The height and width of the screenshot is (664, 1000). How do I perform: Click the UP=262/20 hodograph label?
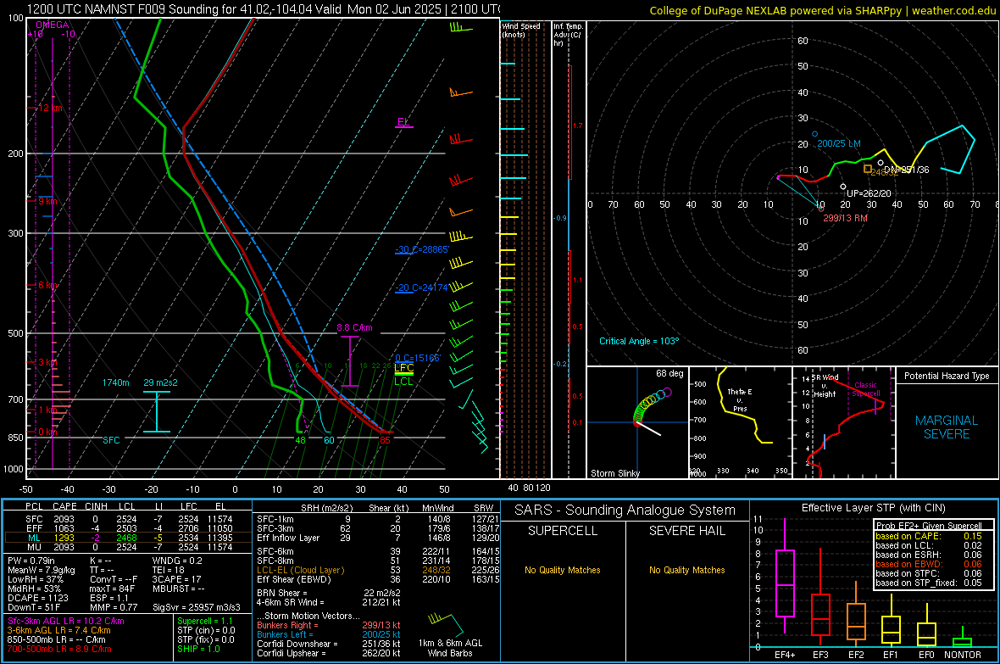pos(869,193)
